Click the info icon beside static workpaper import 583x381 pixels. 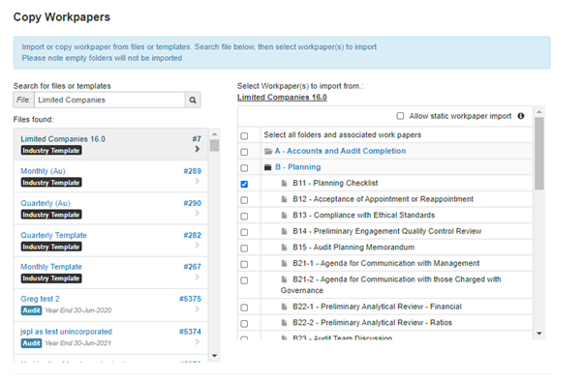[521, 116]
